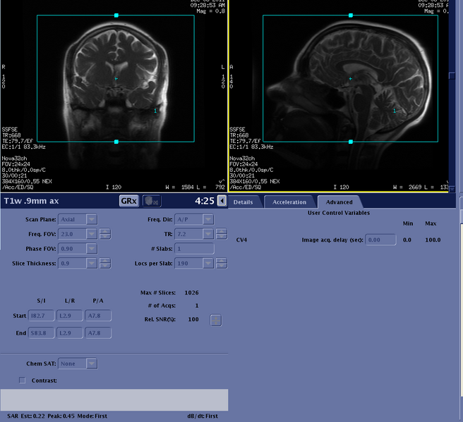Click bottom handle of sagittal prescription box
Viewport: 463px width, 422px height.
click(351, 142)
